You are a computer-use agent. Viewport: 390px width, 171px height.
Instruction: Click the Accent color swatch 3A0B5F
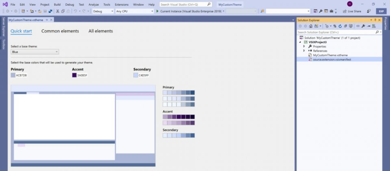(x=74, y=75)
